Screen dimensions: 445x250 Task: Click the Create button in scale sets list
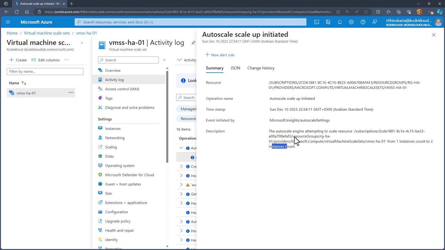click(18, 60)
